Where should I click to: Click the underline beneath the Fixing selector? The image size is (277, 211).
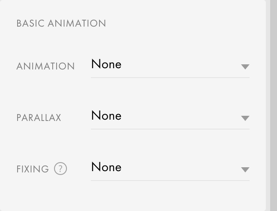[x=170, y=181]
